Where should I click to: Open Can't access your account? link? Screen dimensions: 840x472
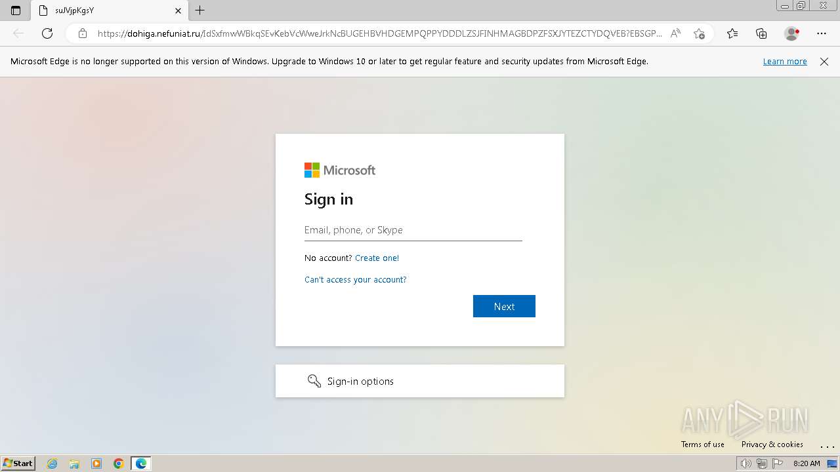(x=356, y=280)
